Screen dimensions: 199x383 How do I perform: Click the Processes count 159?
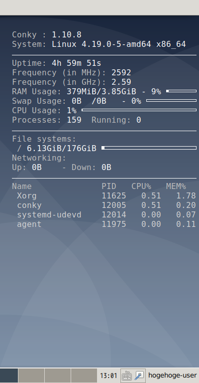[74, 120]
